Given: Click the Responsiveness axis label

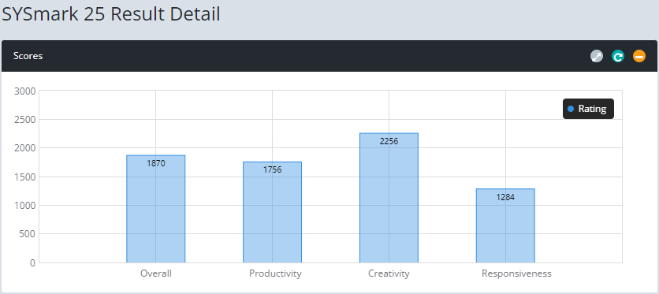Looking at the screenshot, I should [516, 274].
